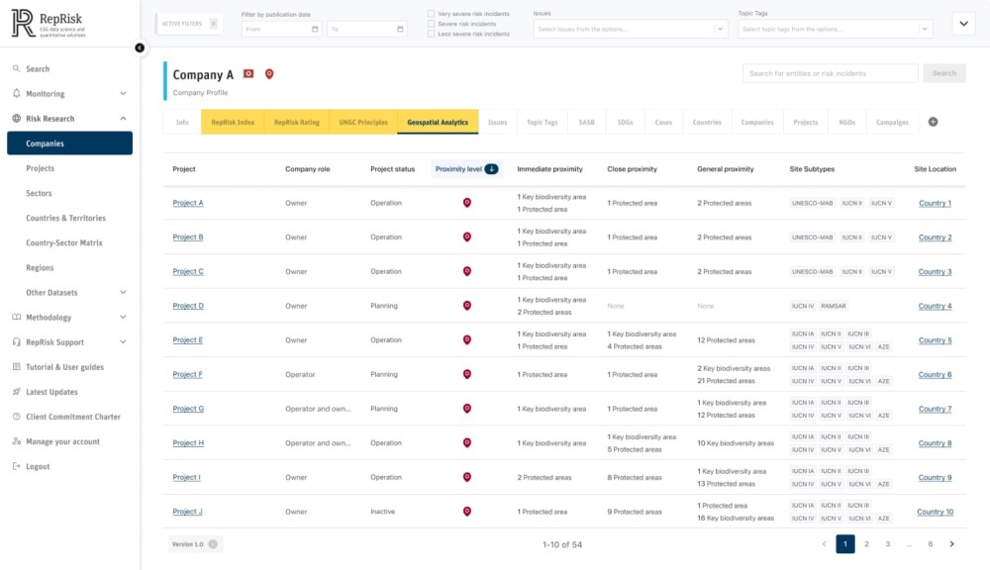Click the red camera icon beside Company A
Viewport: 990px width, 570px height.
[248, 74]
